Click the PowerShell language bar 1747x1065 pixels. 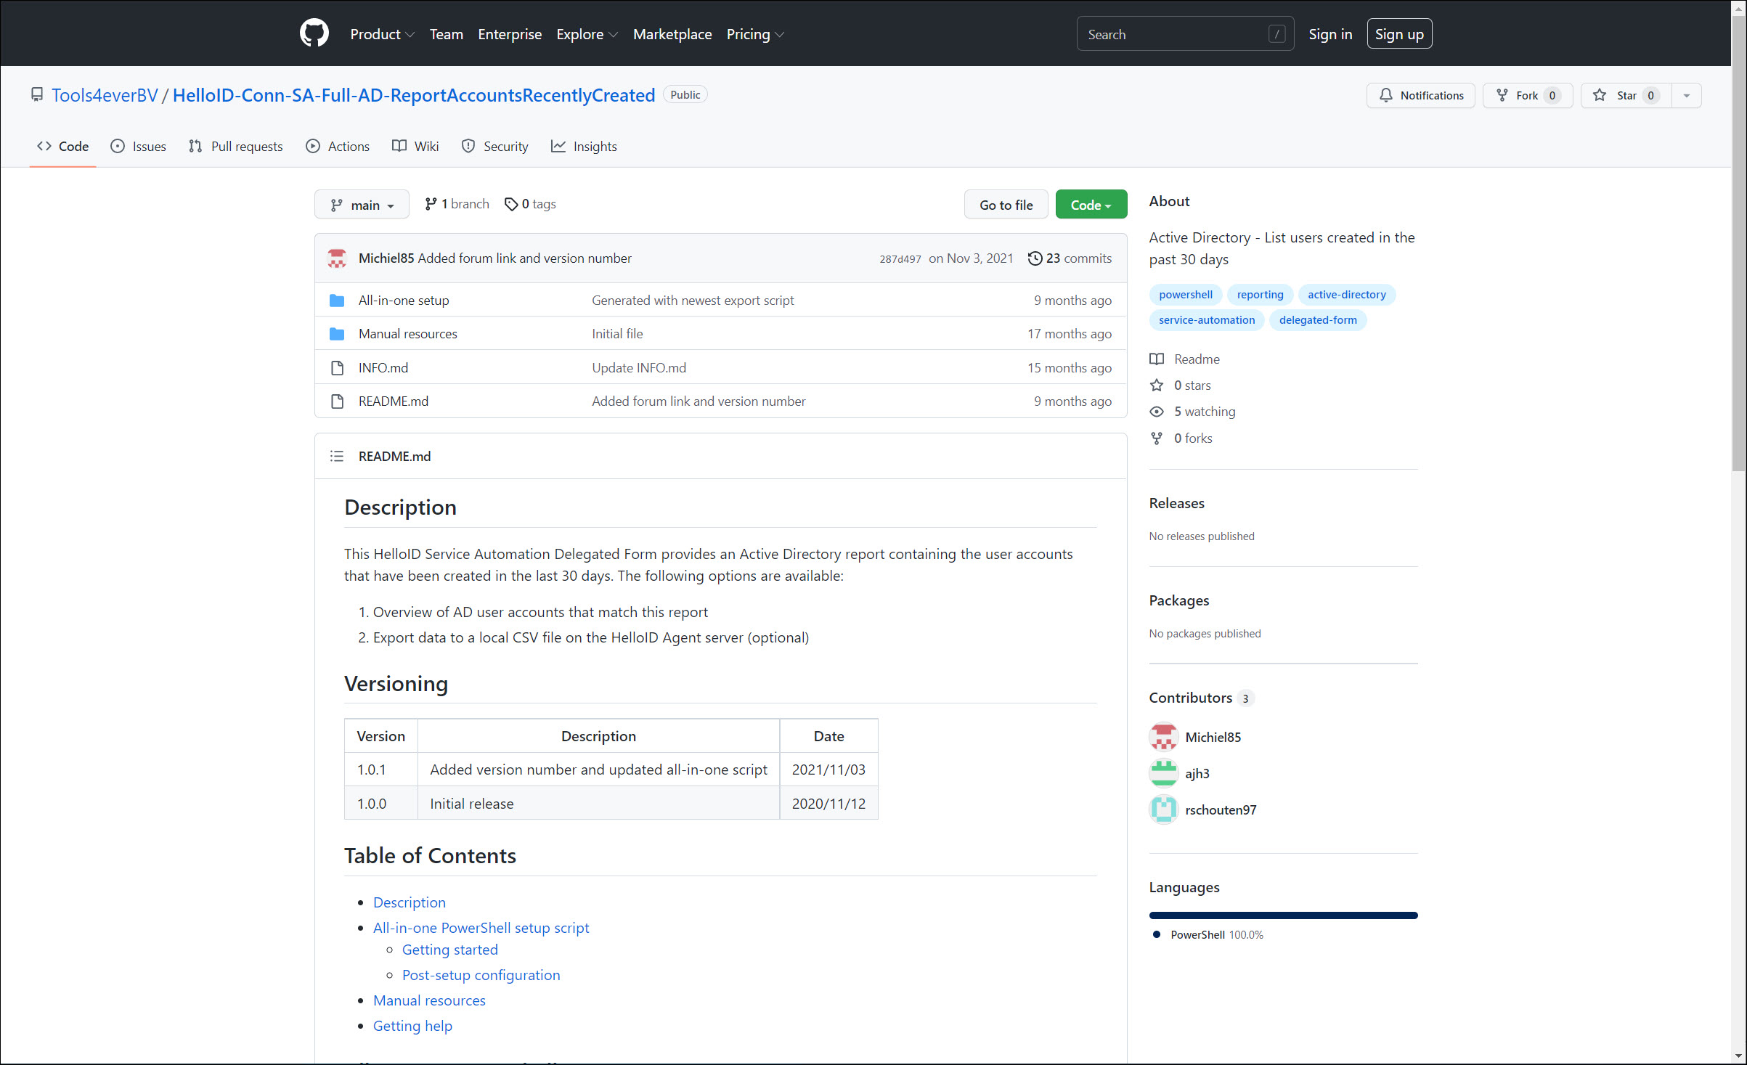tap(1283, 915)
